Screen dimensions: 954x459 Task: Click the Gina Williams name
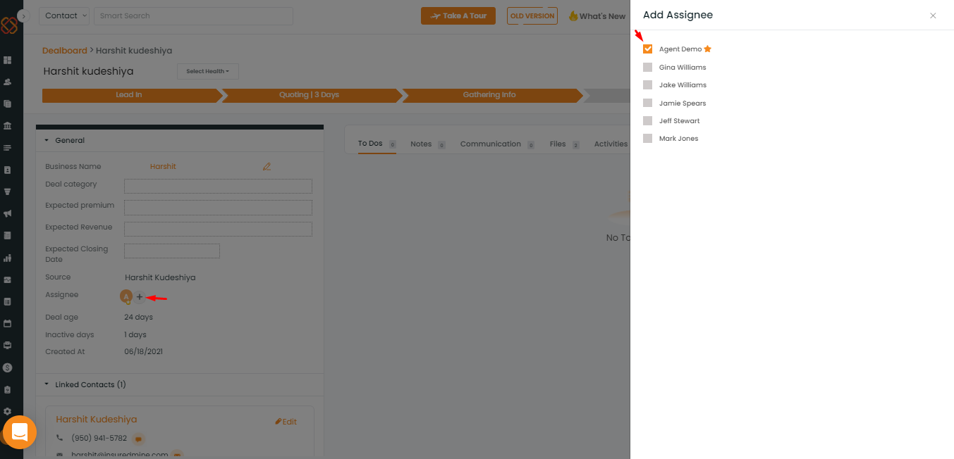tap(683, 68)
